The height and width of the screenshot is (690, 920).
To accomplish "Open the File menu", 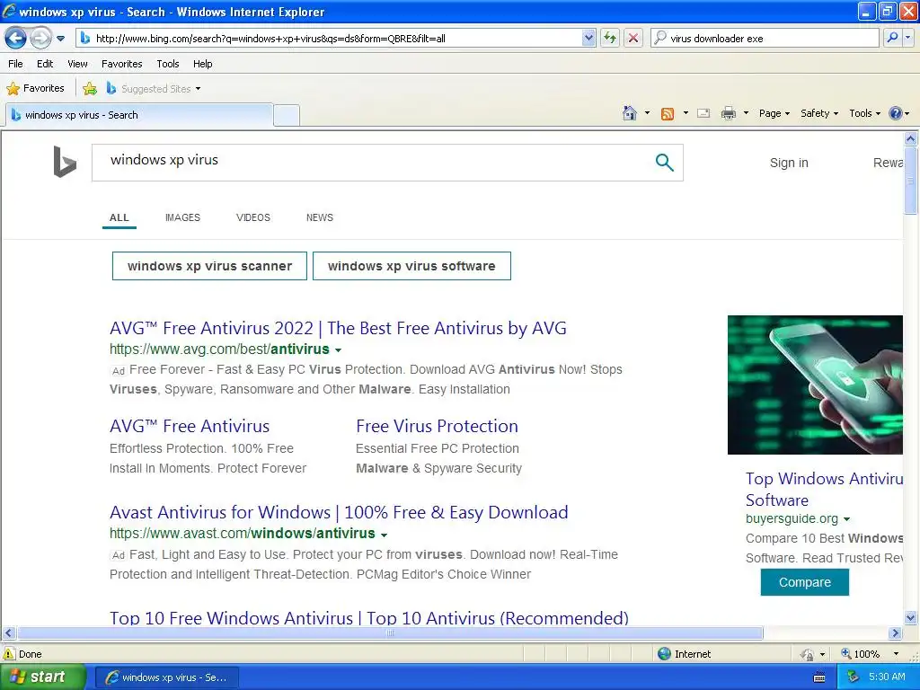I will (x=16, y=64).
